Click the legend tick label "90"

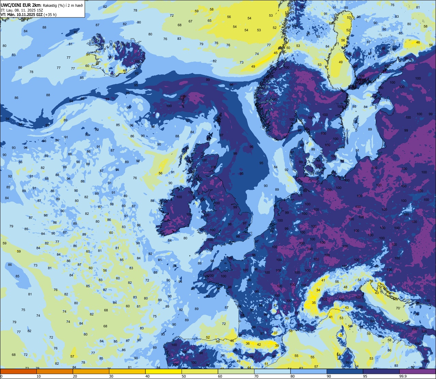329,377
